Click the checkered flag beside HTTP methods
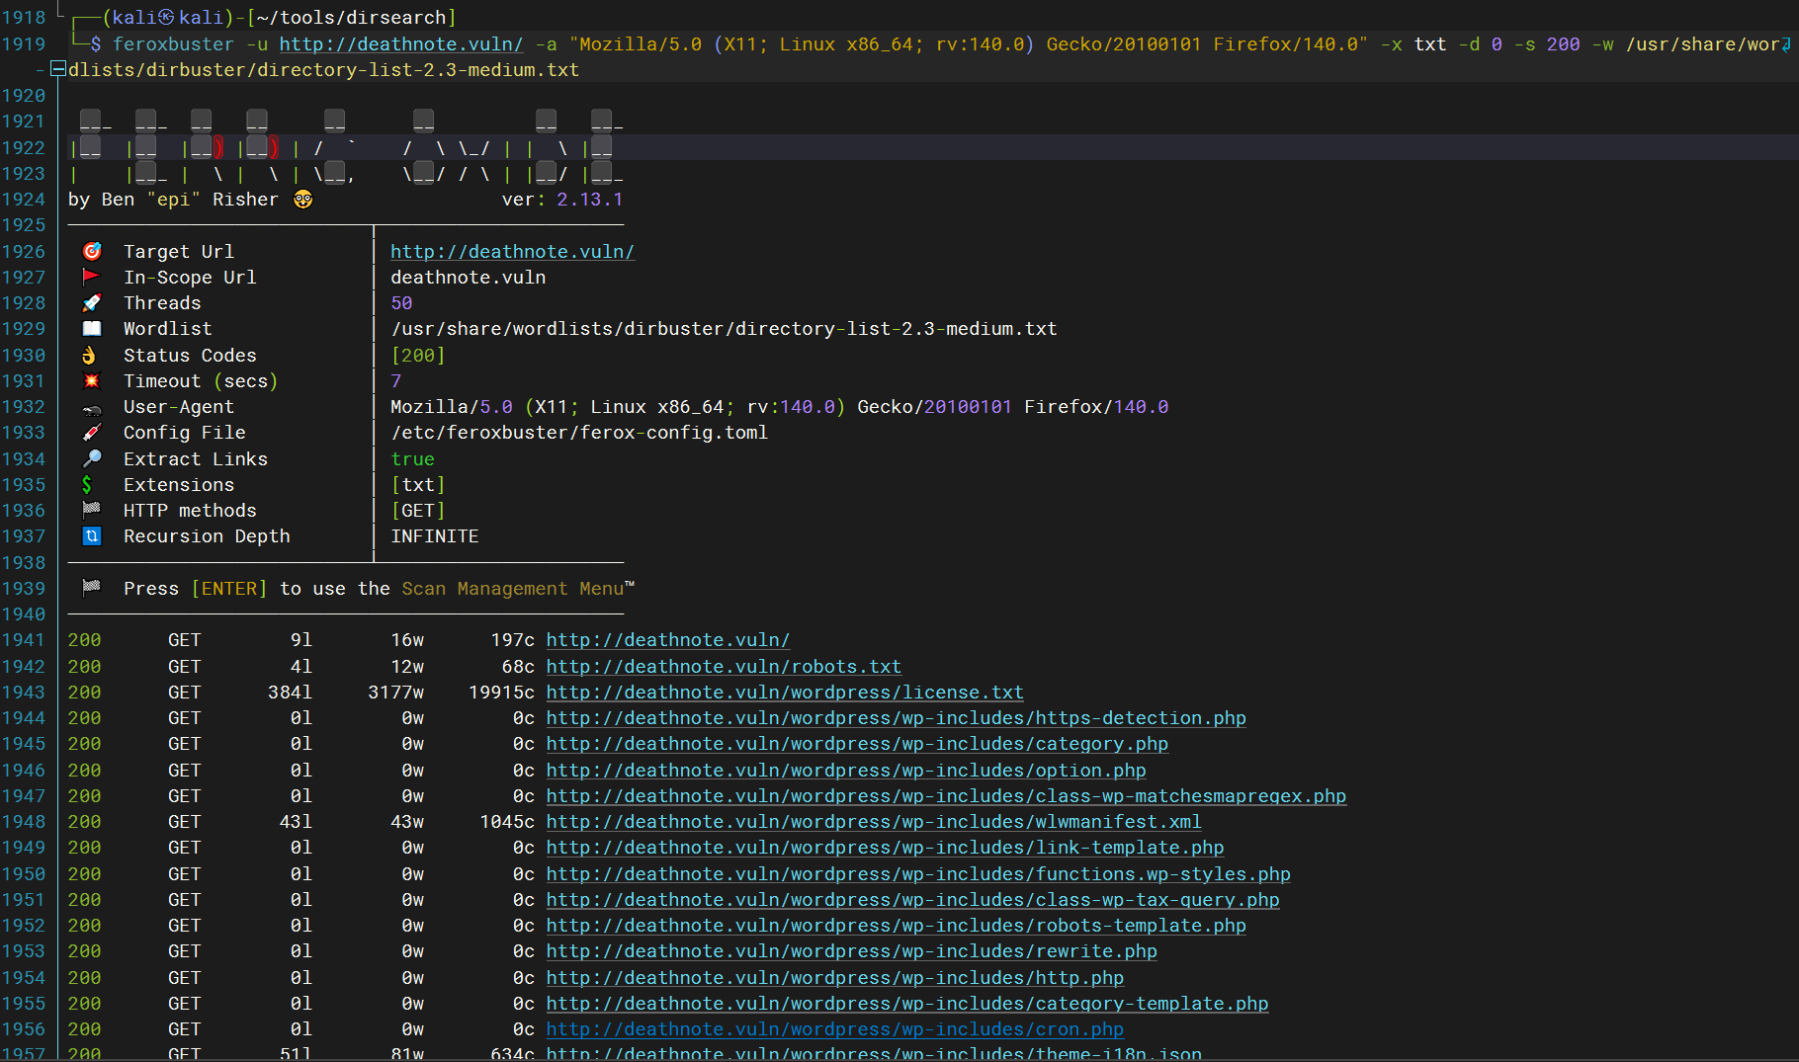Viewport: 1799px width, 1062px height. click(x=92, y=510)
